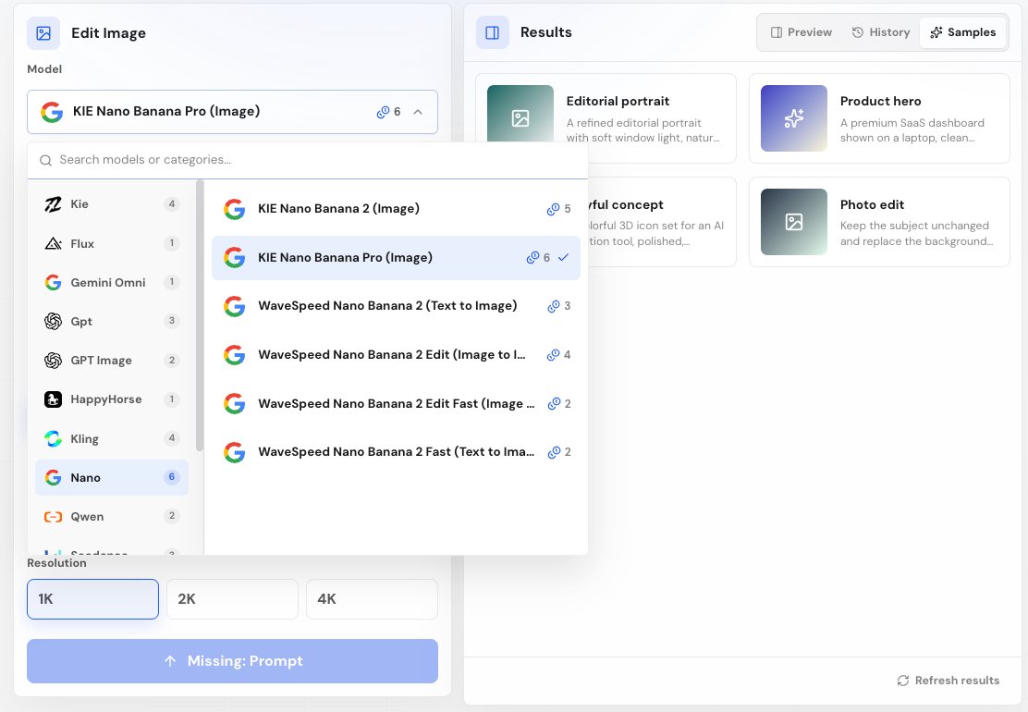Click the refresh arrows icon near Refresh results
Screen dimensions: 1028x712
(x=903, y=681)
